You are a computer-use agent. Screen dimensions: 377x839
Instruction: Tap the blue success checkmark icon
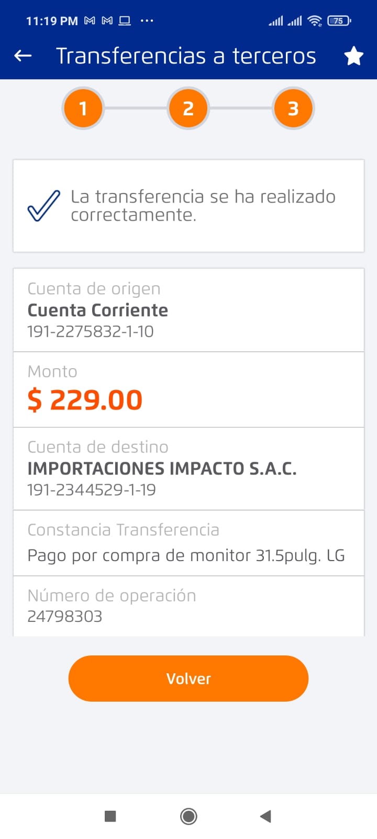(43, 206)
